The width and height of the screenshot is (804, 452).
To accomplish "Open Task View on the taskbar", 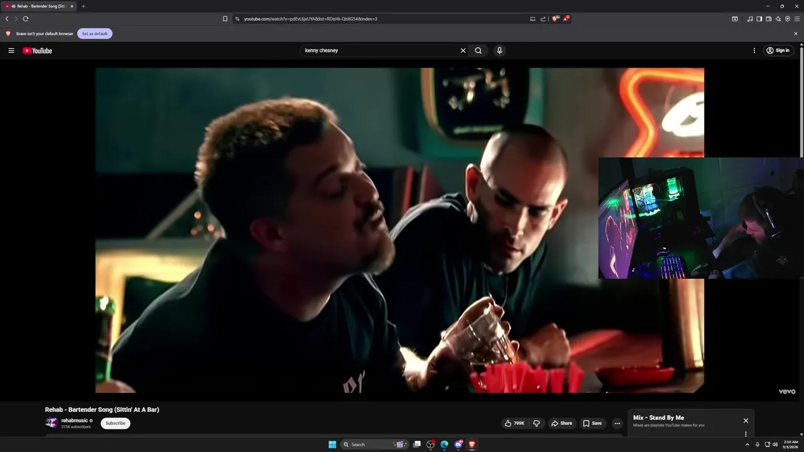I will click(x=416, y=444).
